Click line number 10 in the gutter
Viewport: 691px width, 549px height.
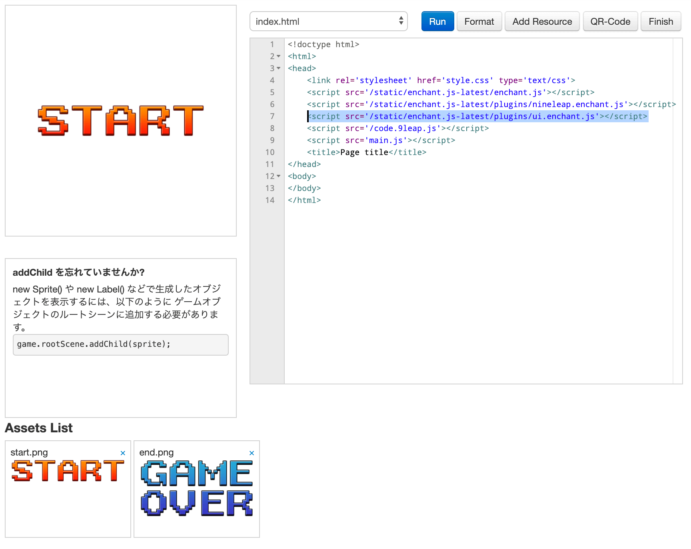(270, 152)
